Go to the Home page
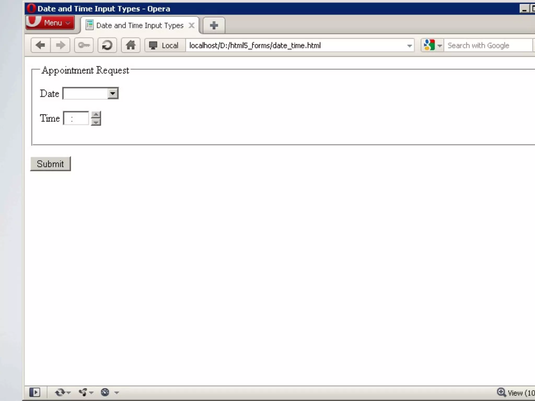This screenshot has width=535, height=401. click(x=131, y=45)
